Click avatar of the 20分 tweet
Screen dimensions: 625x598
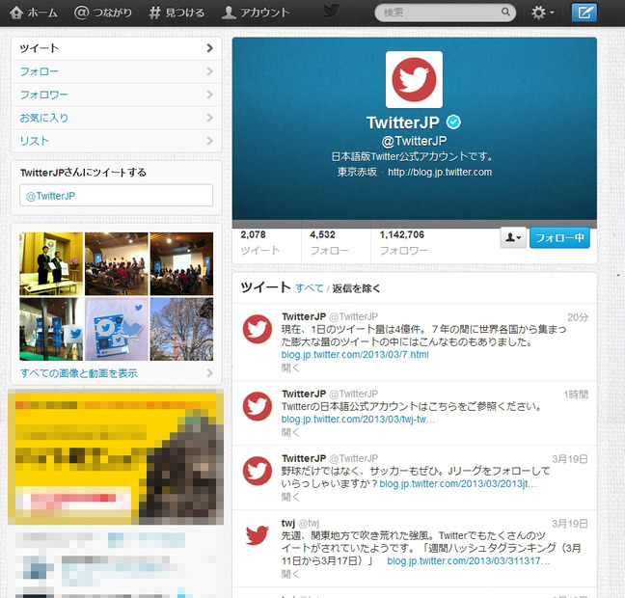[x=258, y=329]
